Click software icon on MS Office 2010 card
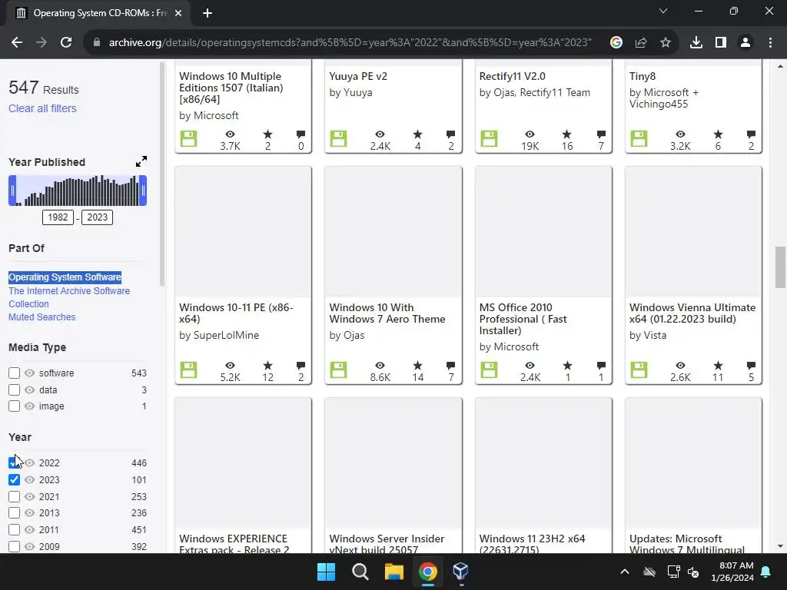 point(489,370)
